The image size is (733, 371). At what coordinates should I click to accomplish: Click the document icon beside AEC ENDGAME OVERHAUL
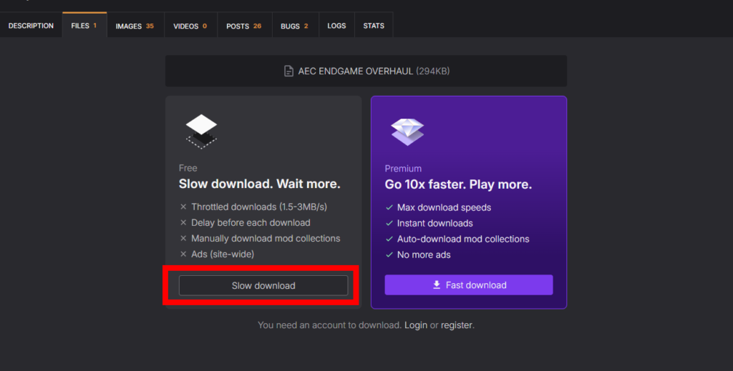point(288,71)
